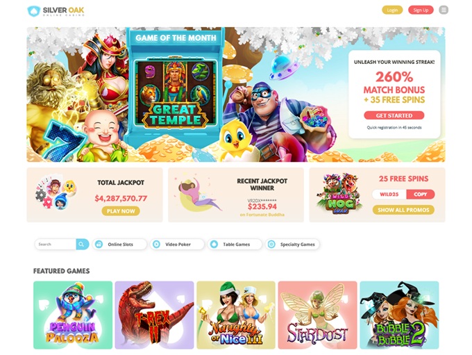Viewport: 472px width, 355px height.
Task: Click the Login button
Action: pyautogui.click(x=392, y=10)
